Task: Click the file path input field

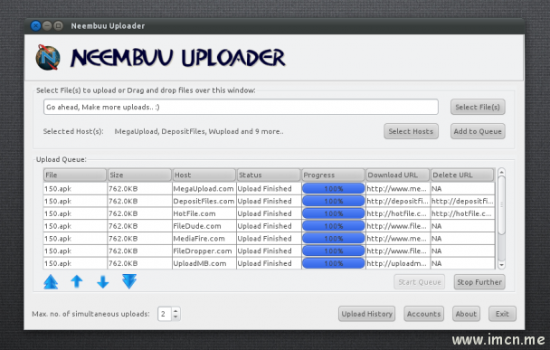Action: tap(241, 107)
